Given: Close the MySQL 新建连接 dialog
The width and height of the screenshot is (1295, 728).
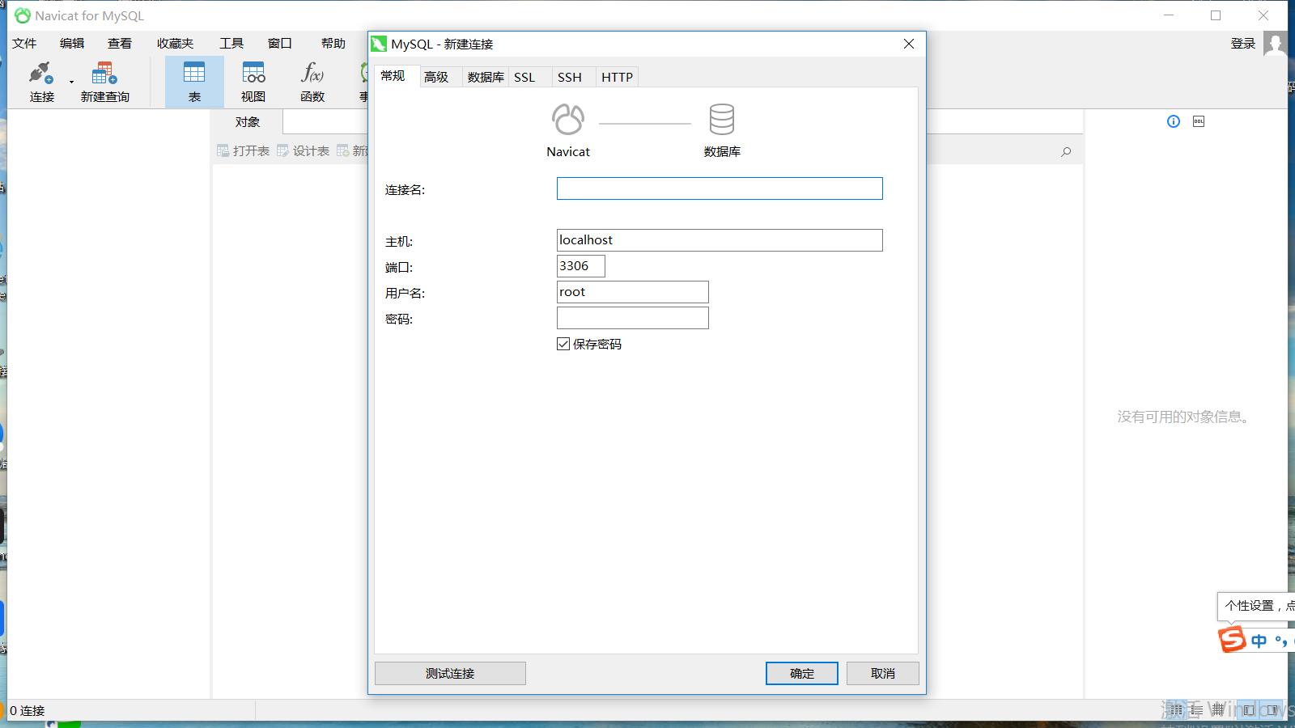Looking at the screenshot, I should (909, 44).
